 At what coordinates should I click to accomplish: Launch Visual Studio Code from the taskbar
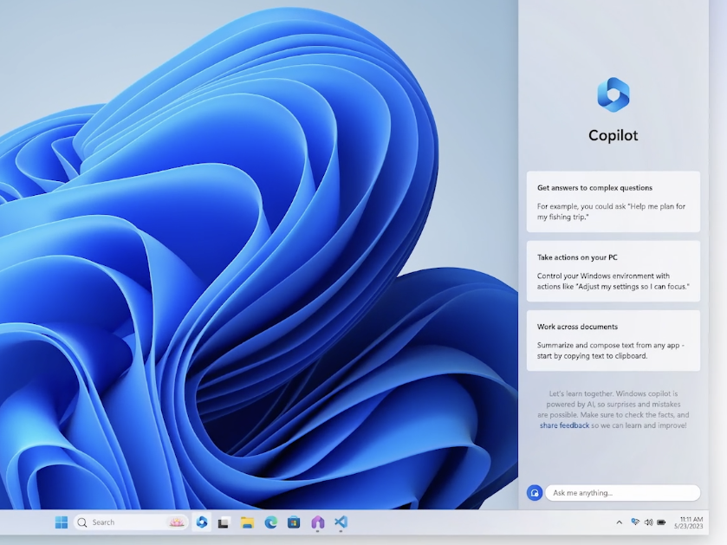coord(341,522)
